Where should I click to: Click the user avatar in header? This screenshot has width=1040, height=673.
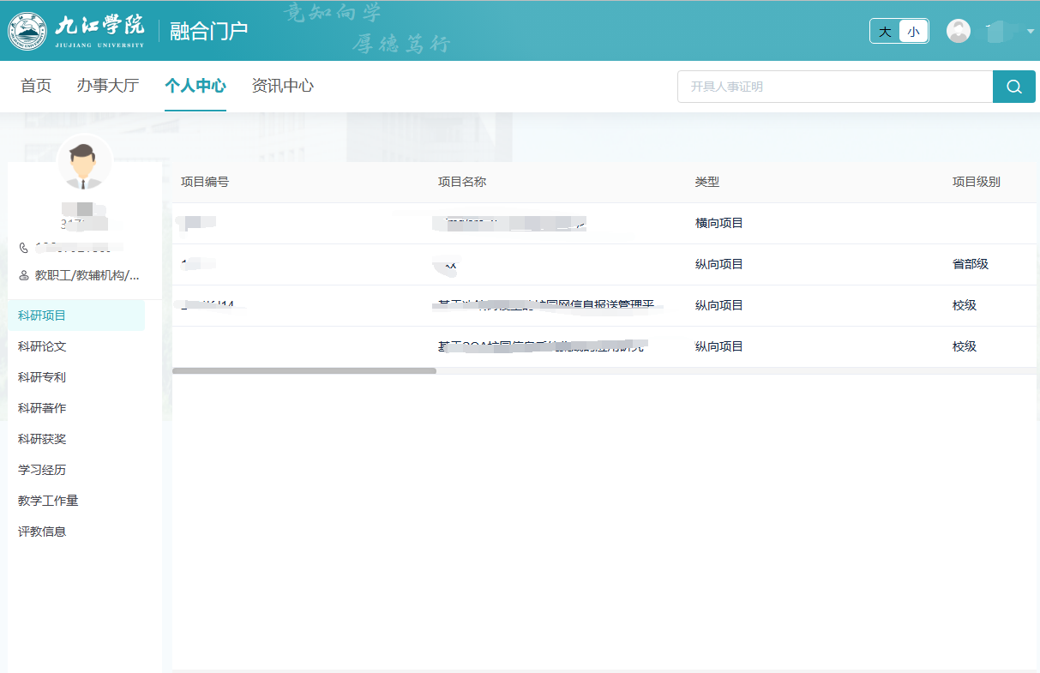pos(958,31)
